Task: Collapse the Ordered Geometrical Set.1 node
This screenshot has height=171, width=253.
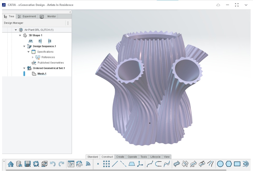Action: pyautogui.click(x=24, y=68)
